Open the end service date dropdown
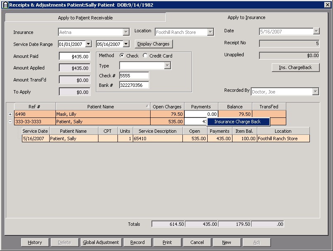333x251 pixels. pos(126,44)
